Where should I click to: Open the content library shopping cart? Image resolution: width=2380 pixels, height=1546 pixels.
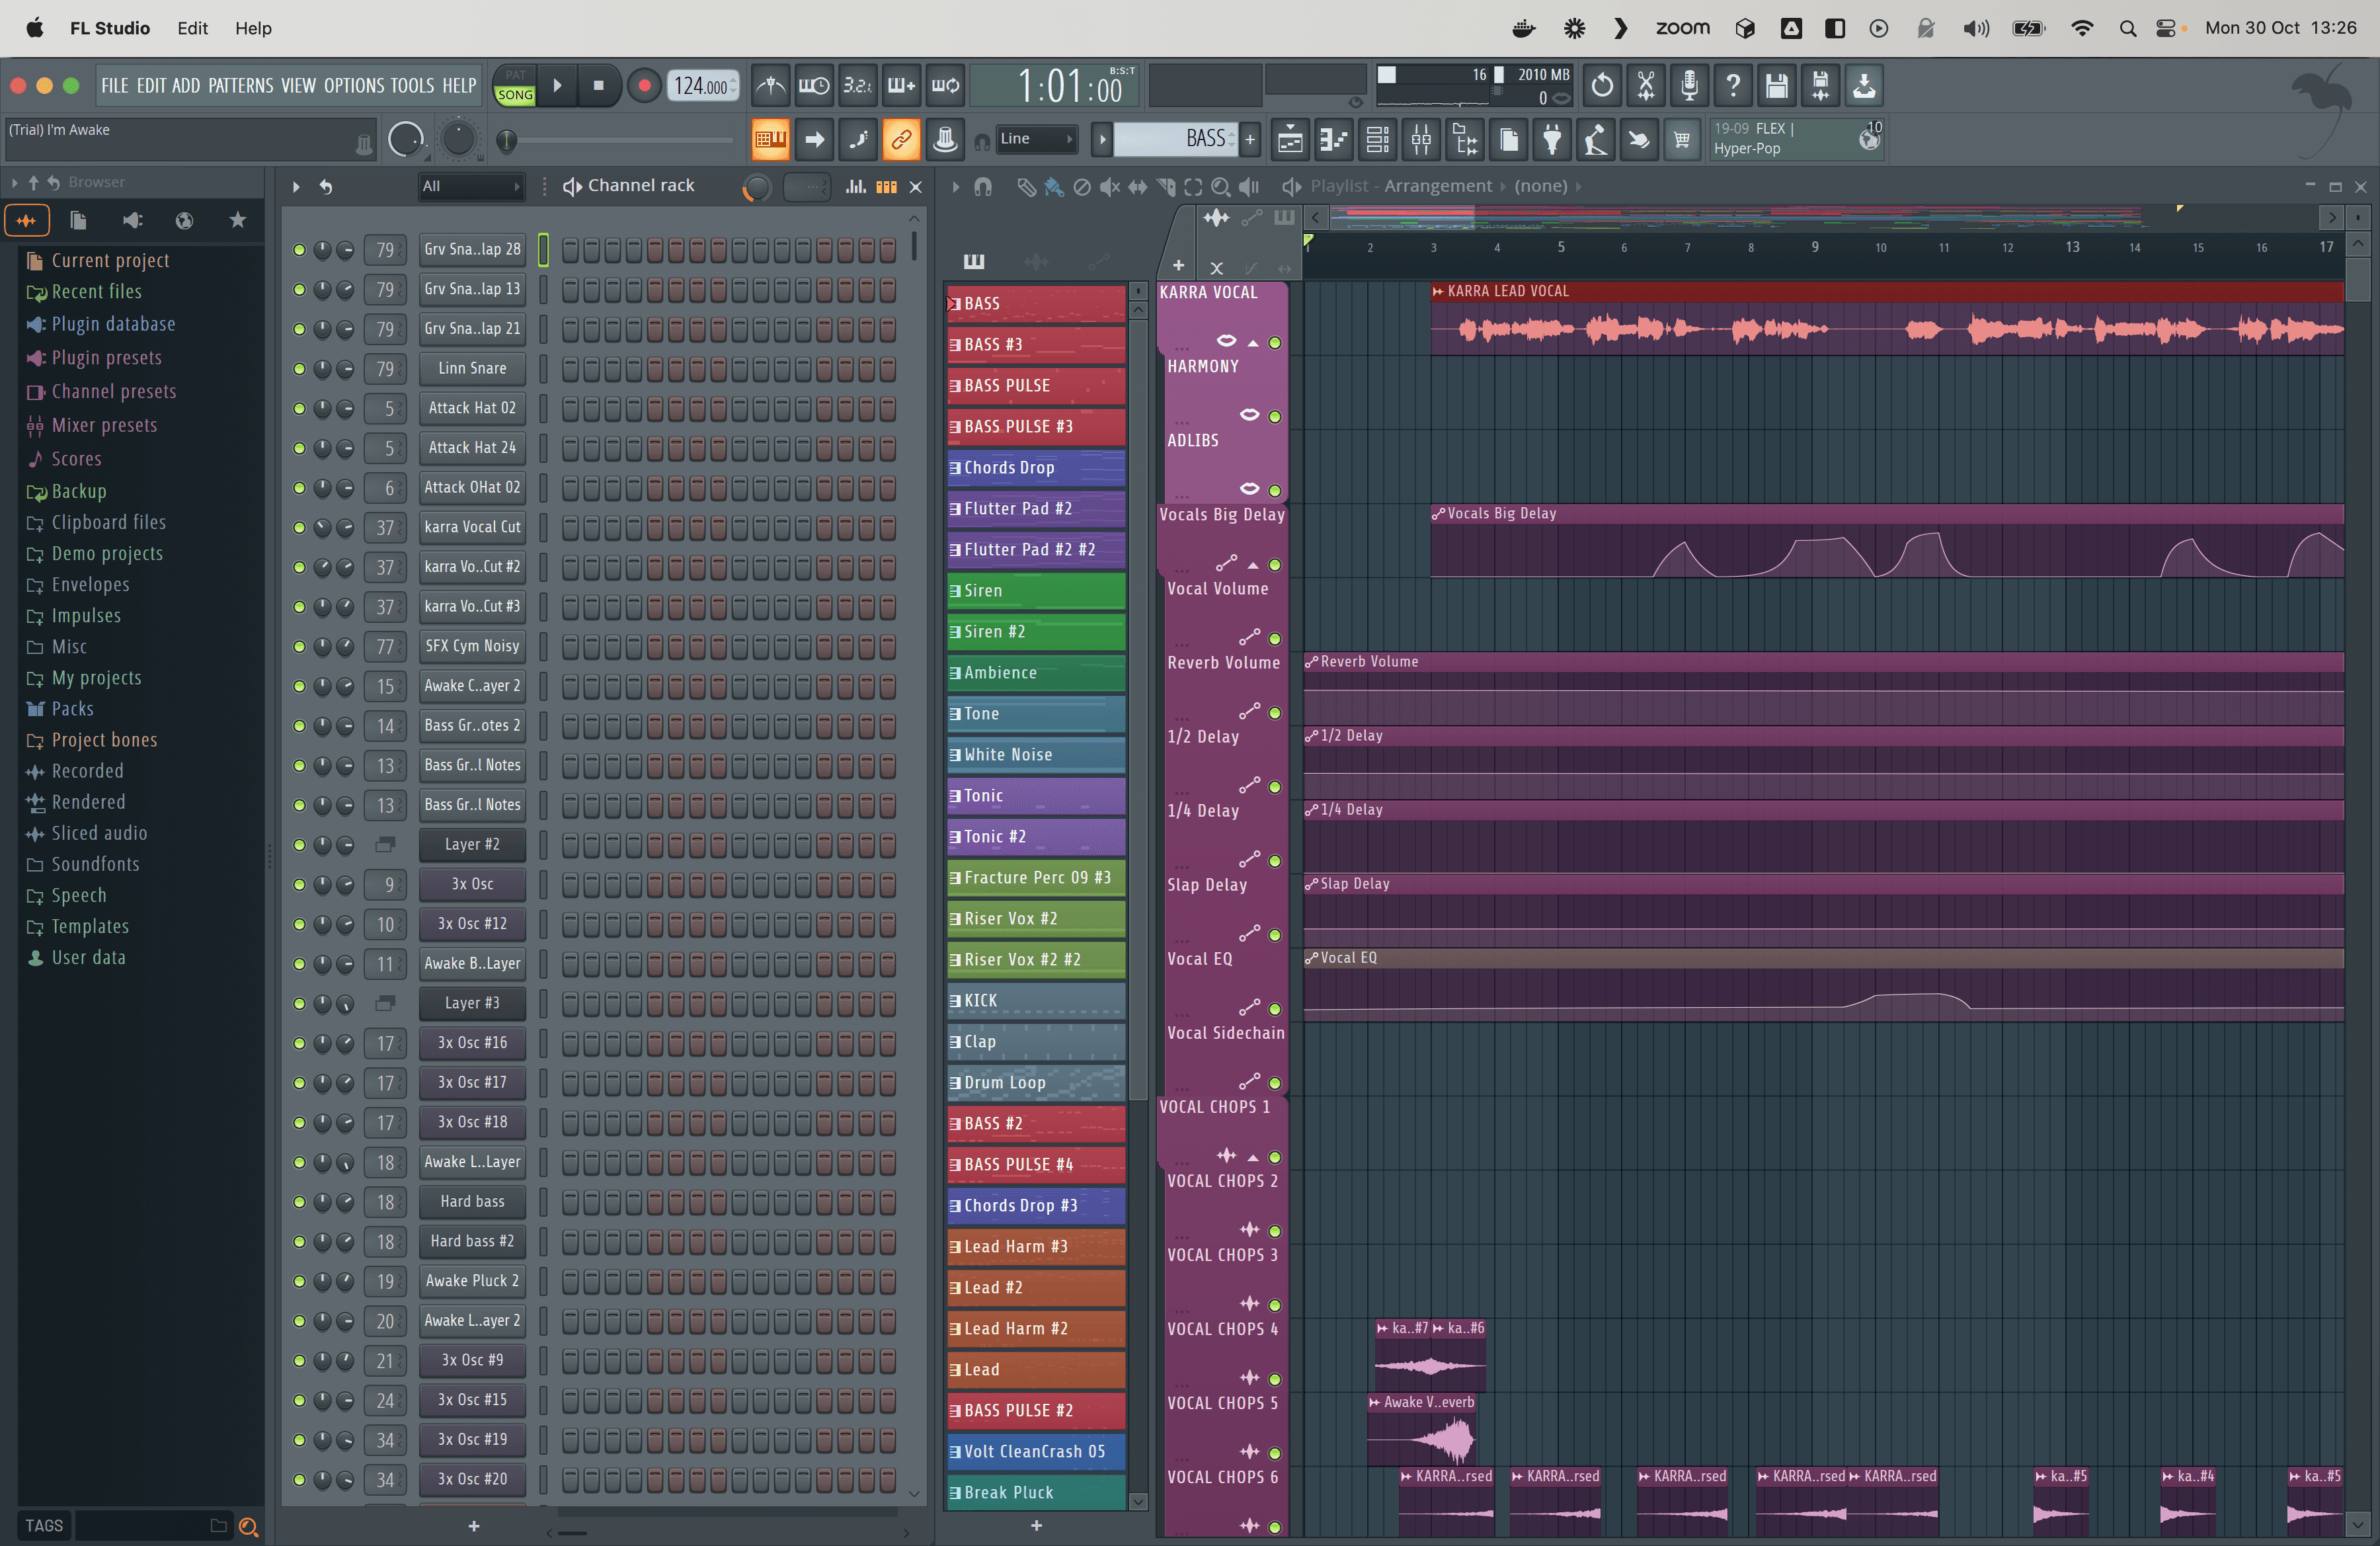coord(1683,140)
